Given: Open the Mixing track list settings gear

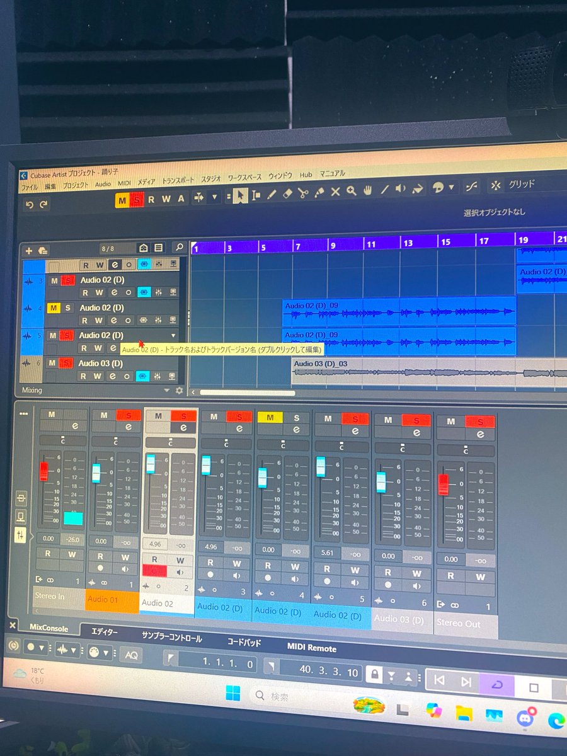Looking at the screenshot, I should [179, 391].
